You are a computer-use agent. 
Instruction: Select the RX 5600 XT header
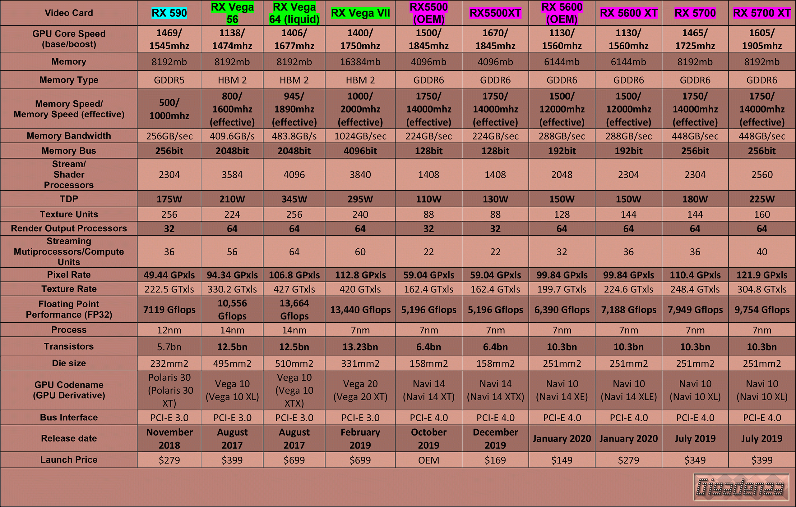coord(628,13)
